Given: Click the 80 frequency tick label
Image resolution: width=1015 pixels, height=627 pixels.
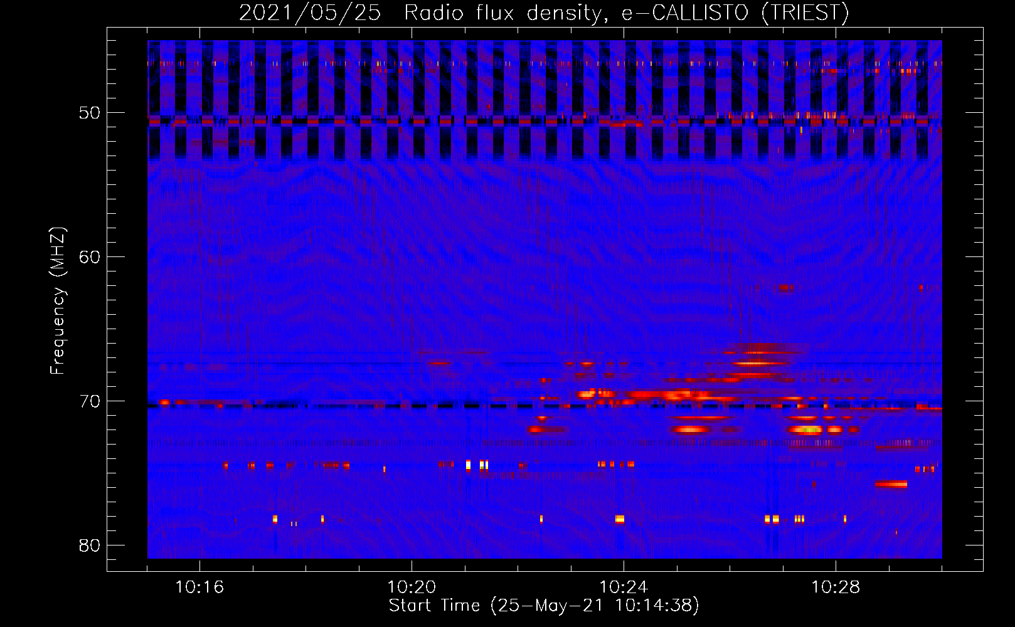Looking at the screenshot, I should (90, 545).
